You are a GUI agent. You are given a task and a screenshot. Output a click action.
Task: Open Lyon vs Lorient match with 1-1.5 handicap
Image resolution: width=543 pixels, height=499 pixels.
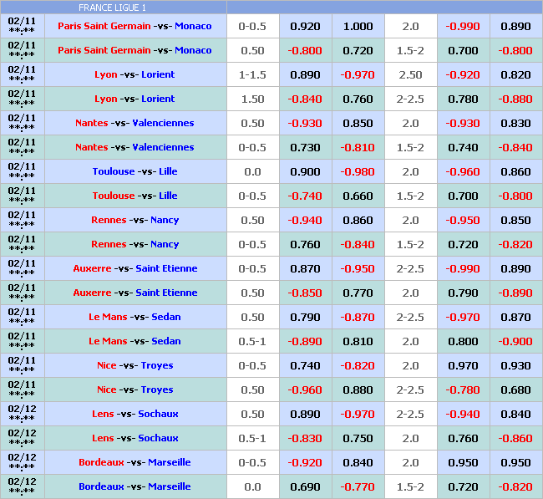coord(134,74)
